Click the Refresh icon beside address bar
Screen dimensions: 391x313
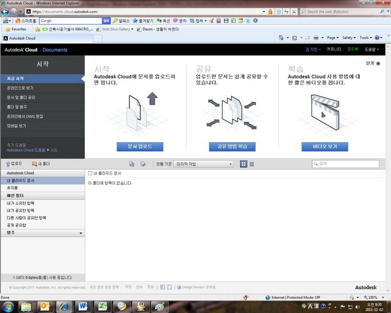[286, 11]
